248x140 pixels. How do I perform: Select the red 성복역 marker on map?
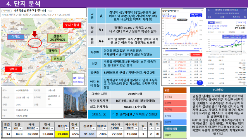(x=13, y=69)
